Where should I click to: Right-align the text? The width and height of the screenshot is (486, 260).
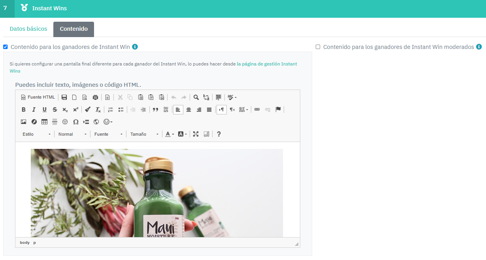pos(199,110)
